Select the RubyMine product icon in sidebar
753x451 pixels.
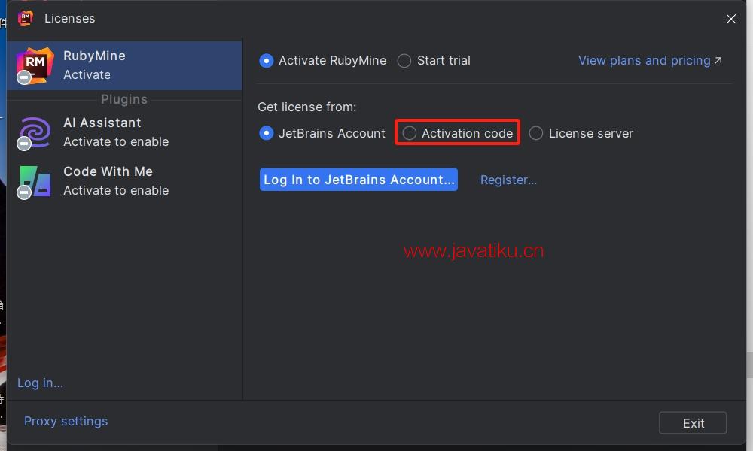coord(35,65)
